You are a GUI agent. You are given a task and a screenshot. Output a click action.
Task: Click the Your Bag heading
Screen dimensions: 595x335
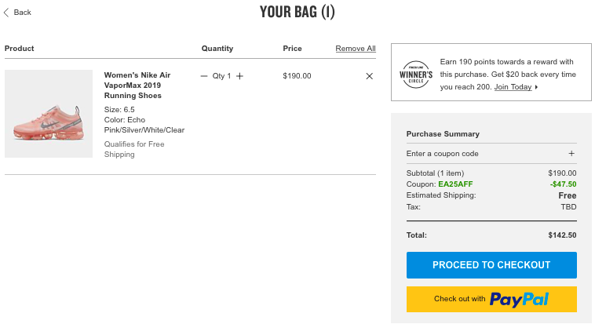coord(297,12)
